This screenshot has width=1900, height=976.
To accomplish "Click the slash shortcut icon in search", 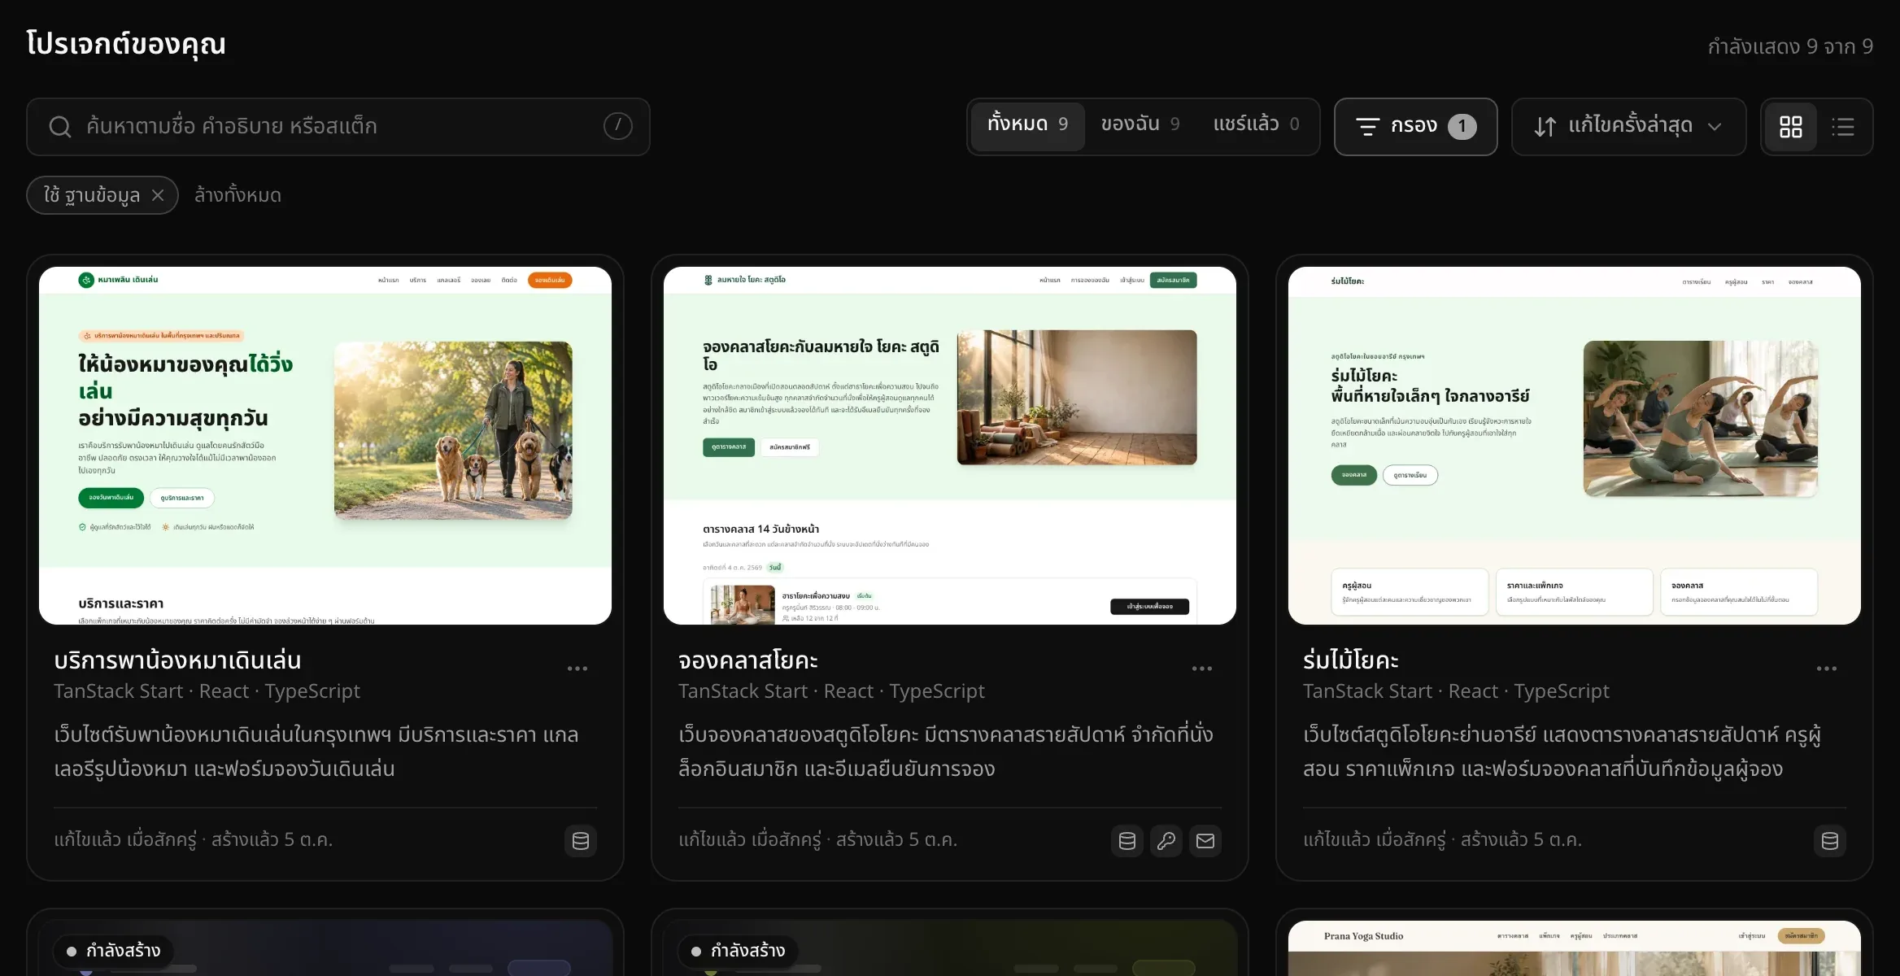I will [617, 126].
